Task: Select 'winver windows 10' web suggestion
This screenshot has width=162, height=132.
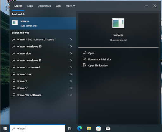Action: tap(43, 47)
